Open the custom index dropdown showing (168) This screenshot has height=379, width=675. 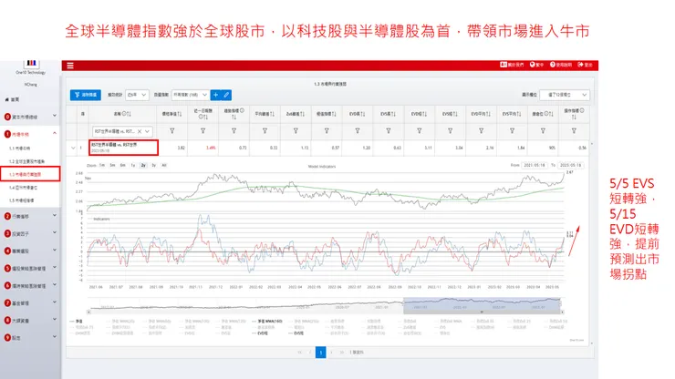point(191,95)
